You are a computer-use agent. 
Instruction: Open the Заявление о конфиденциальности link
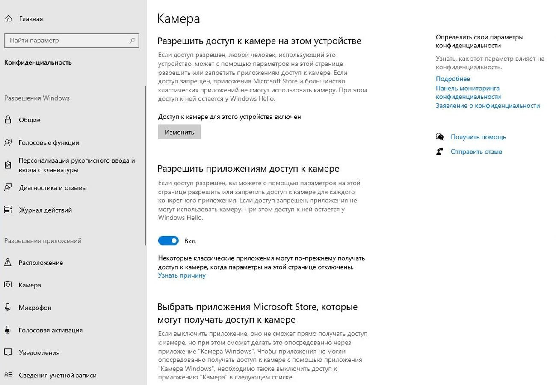click(x=488, y=106)
